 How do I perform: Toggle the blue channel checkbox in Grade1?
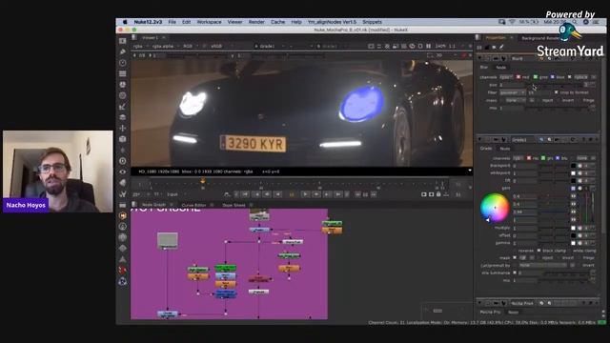point(558,158)
